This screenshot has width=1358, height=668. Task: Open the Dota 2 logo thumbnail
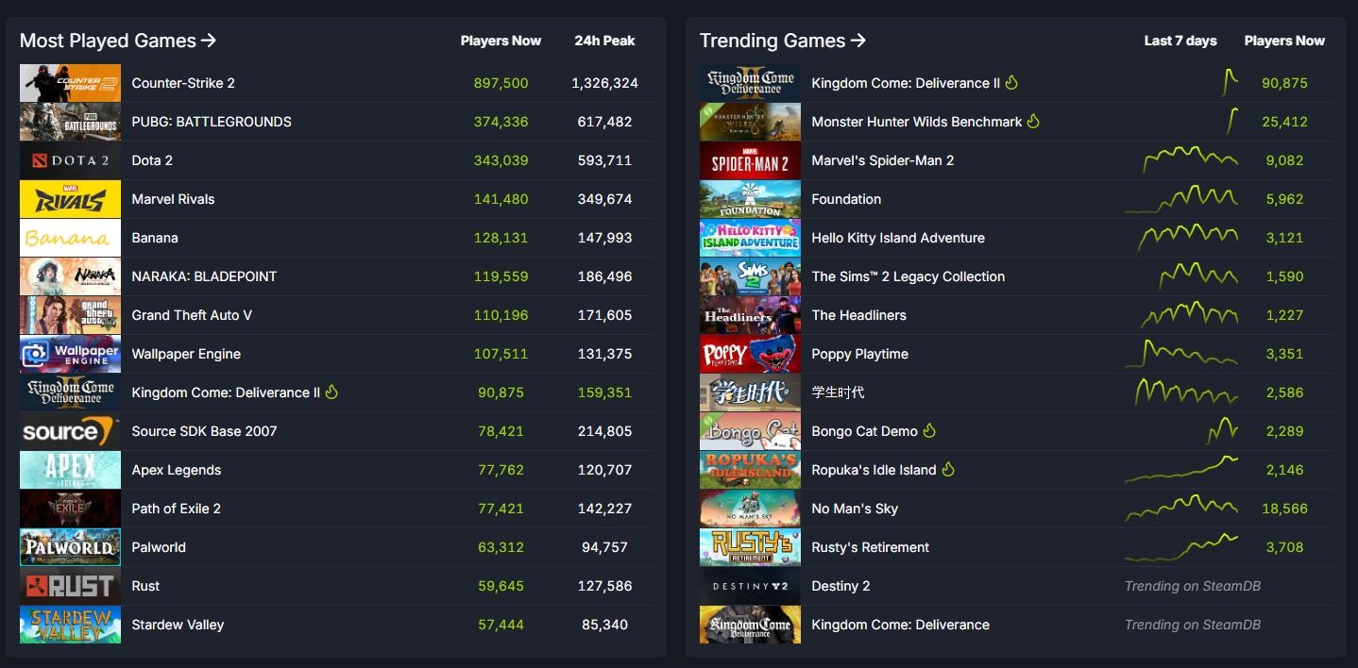coord(70,160)
